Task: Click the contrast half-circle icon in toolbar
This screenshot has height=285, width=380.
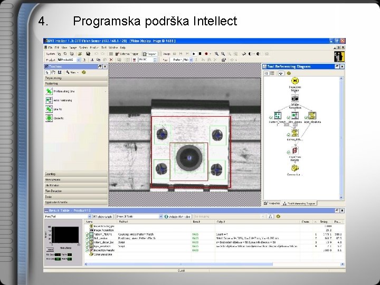Action: (250, 54)
